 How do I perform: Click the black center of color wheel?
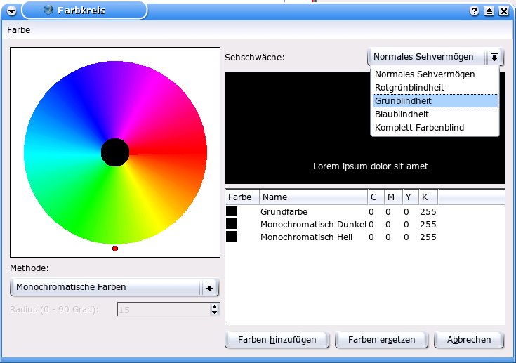[115, 152]
